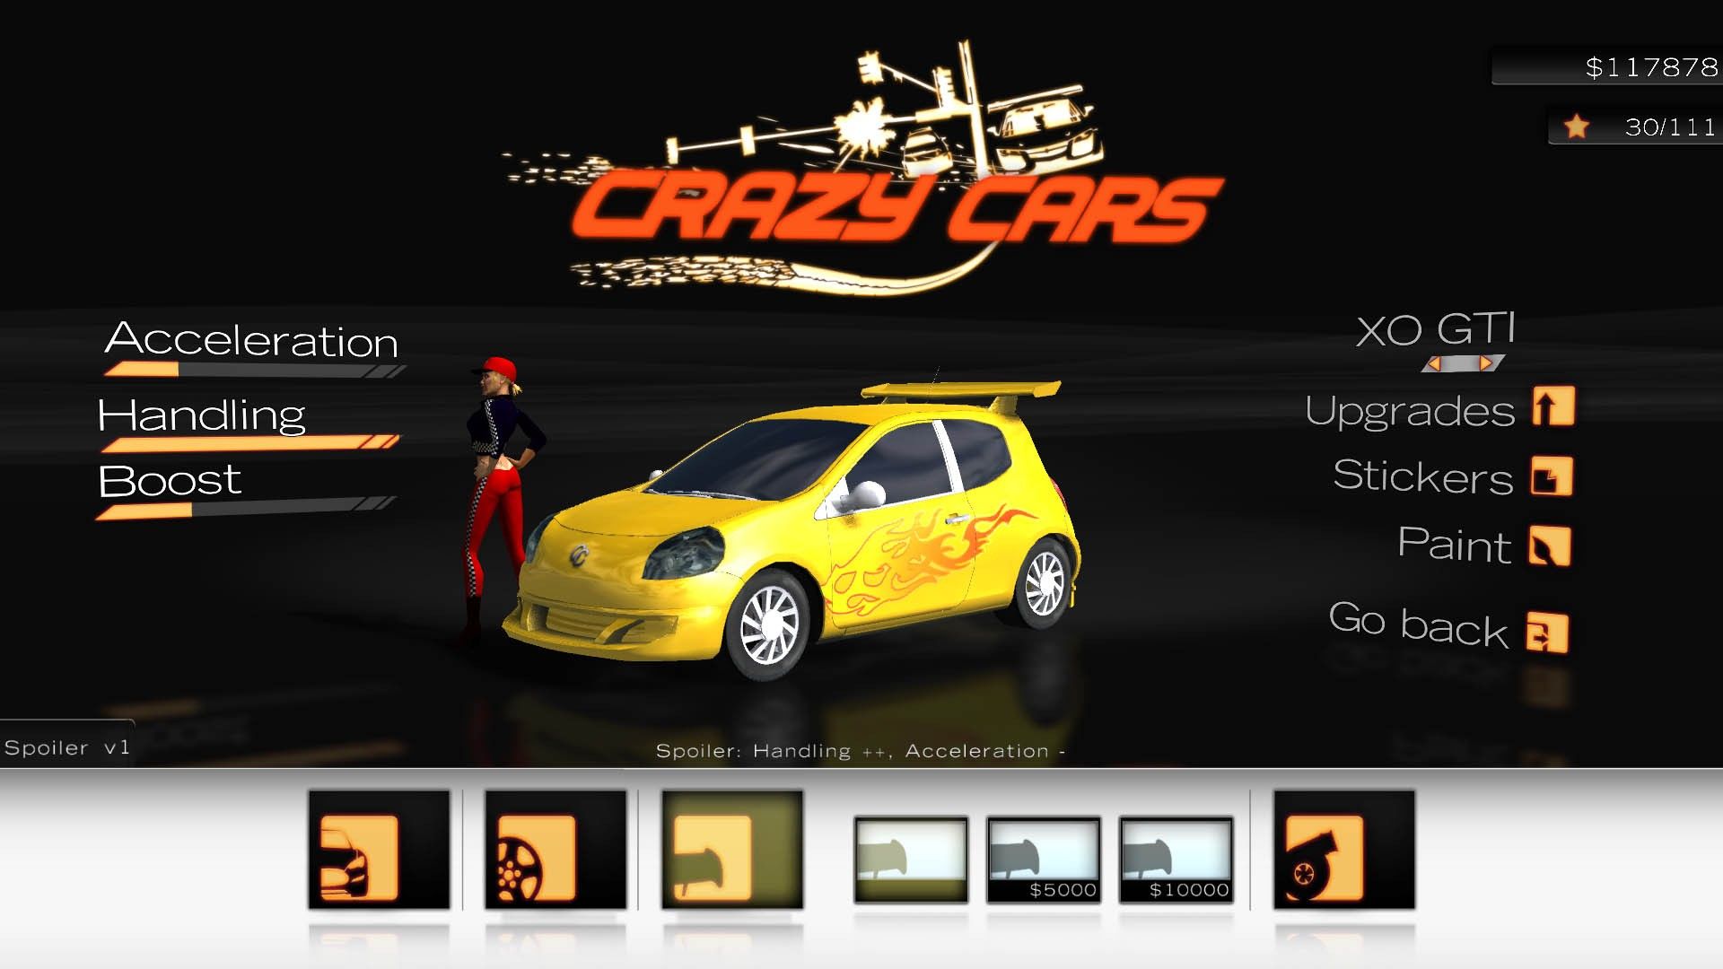Open the turbo engine upgrade category

pos(1343,849)
